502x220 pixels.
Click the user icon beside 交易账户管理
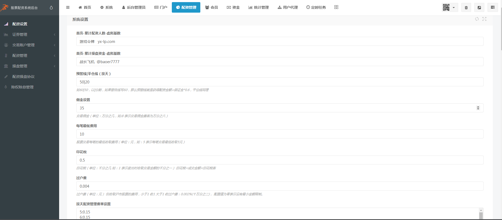point(6,45)
